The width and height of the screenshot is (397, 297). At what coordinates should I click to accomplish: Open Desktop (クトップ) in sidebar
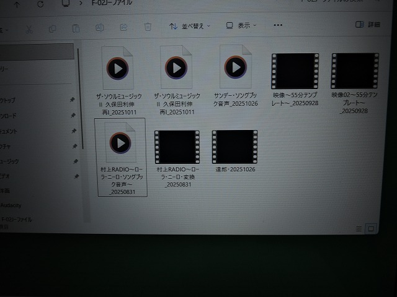(x=7, y=100)
